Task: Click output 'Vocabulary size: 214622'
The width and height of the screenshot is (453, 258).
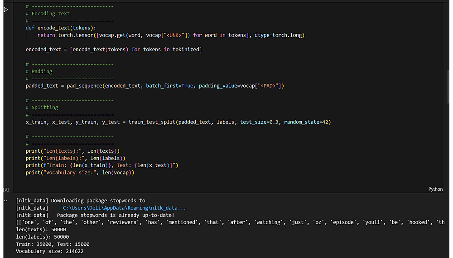Action: point(50,251)
